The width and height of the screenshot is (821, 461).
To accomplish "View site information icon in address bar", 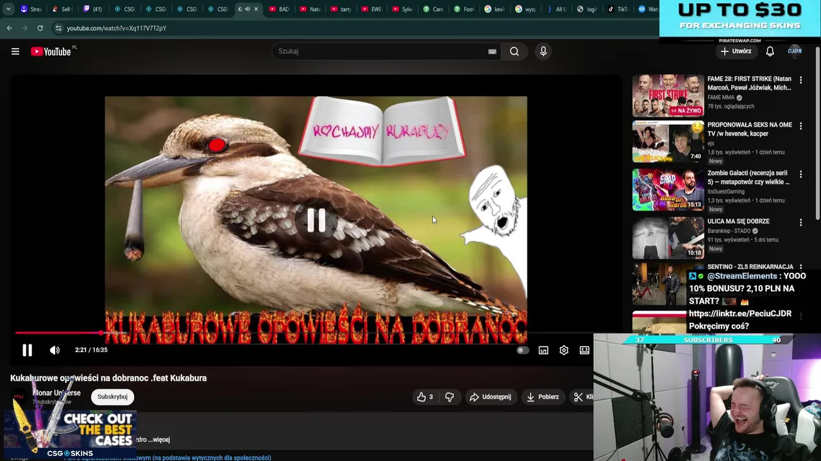I will [x=58, y=28].
